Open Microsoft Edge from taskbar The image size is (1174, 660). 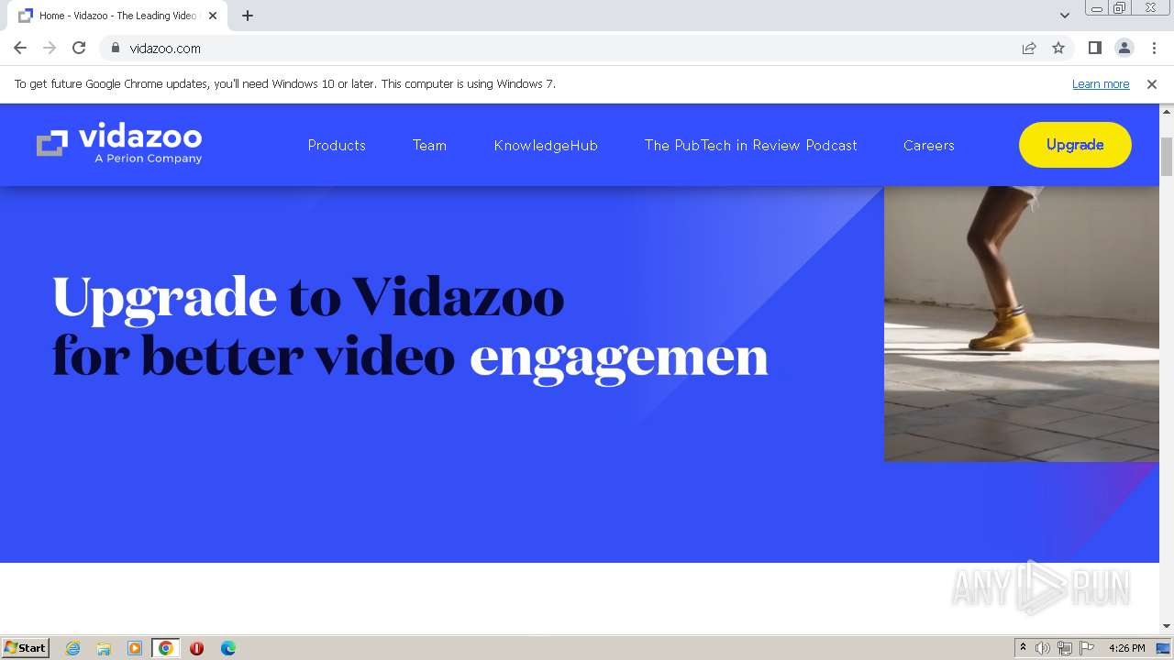(x=227, y=648)
